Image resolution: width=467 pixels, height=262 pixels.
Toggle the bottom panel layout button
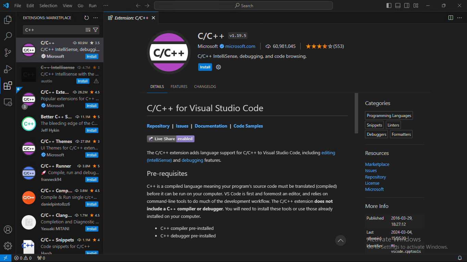398,5
